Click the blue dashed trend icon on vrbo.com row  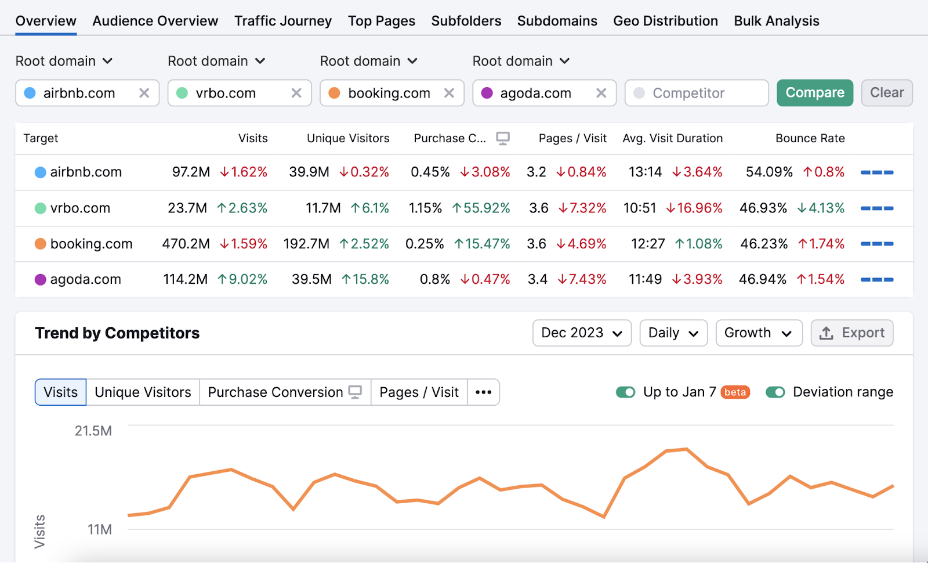[876, 208]
